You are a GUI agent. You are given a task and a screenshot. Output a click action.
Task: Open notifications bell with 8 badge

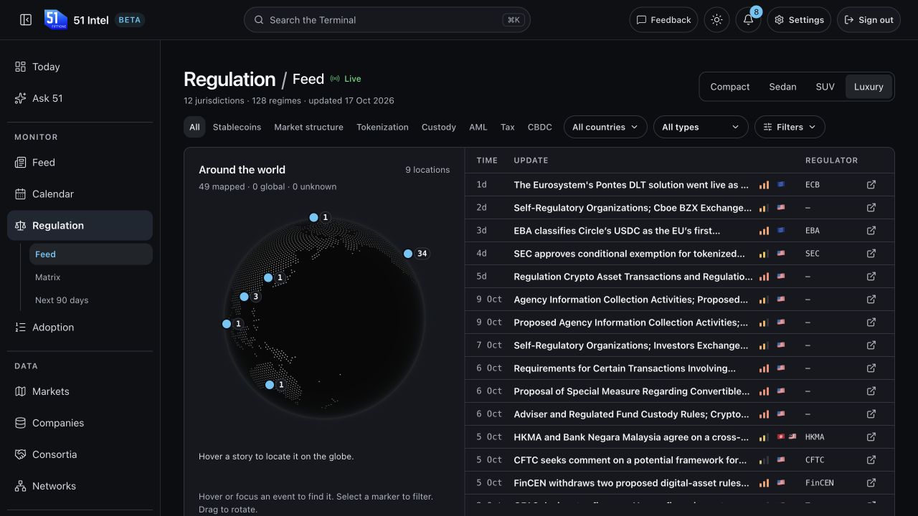(x=748, y=20)
